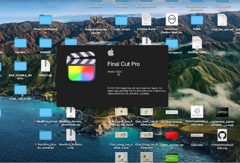Select the SkullFire_chrome folder
240x163 pixels.
tap(46, 112)
